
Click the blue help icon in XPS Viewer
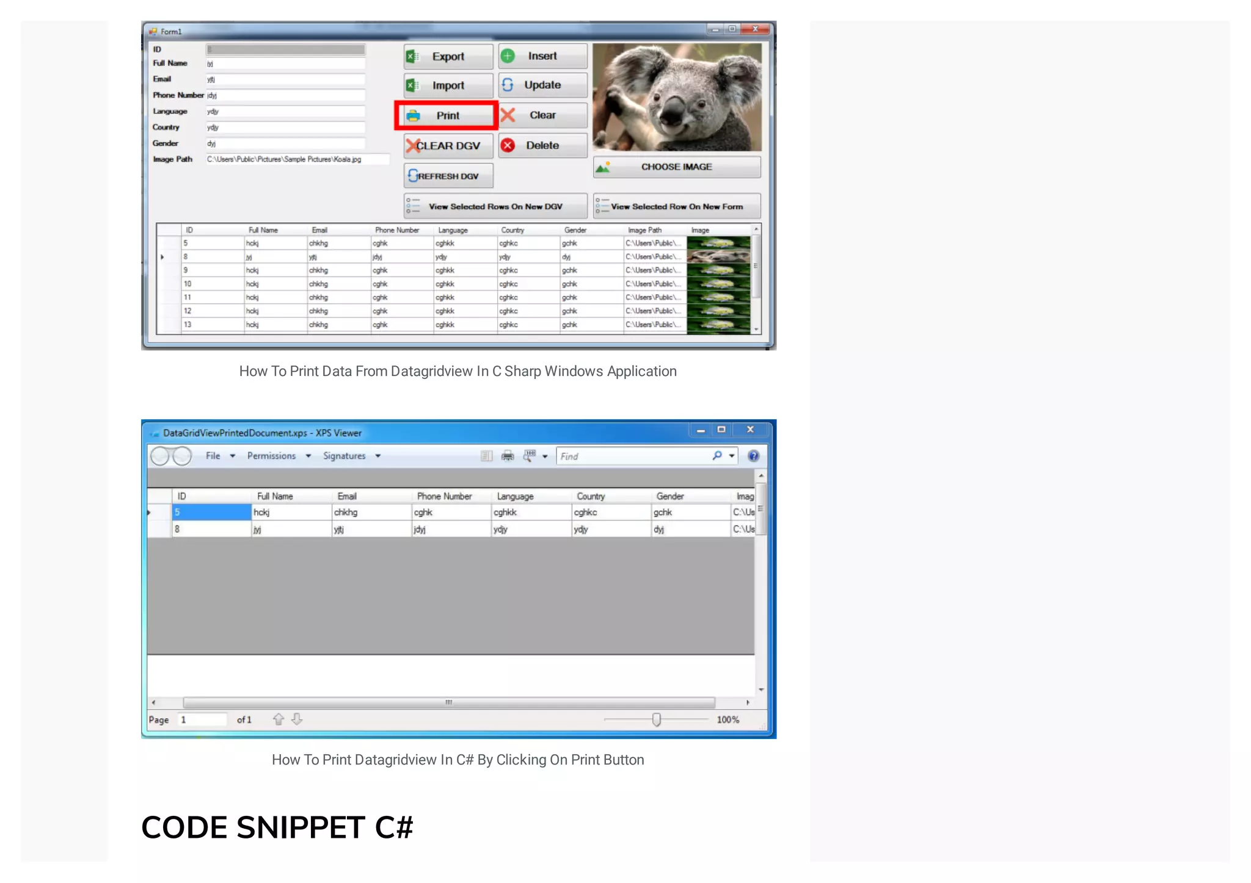(754, 456)
